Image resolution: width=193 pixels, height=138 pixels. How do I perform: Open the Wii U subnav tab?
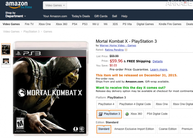click(95, 24)
